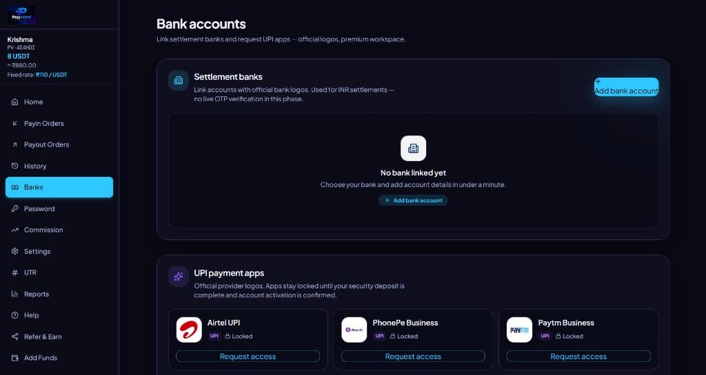Click the Locked lock icon on Airtel UPI
Viewport: 706px width, 375px height.
coord(228,336)
